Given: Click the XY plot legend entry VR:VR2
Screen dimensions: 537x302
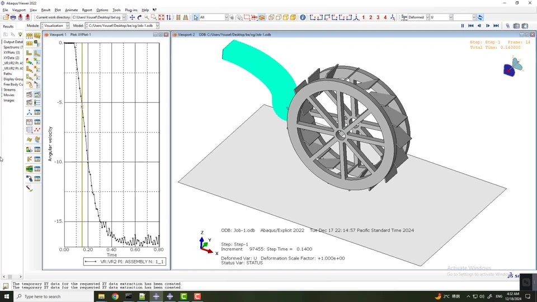Looking at the screenshot, I should tap(125, 262).
